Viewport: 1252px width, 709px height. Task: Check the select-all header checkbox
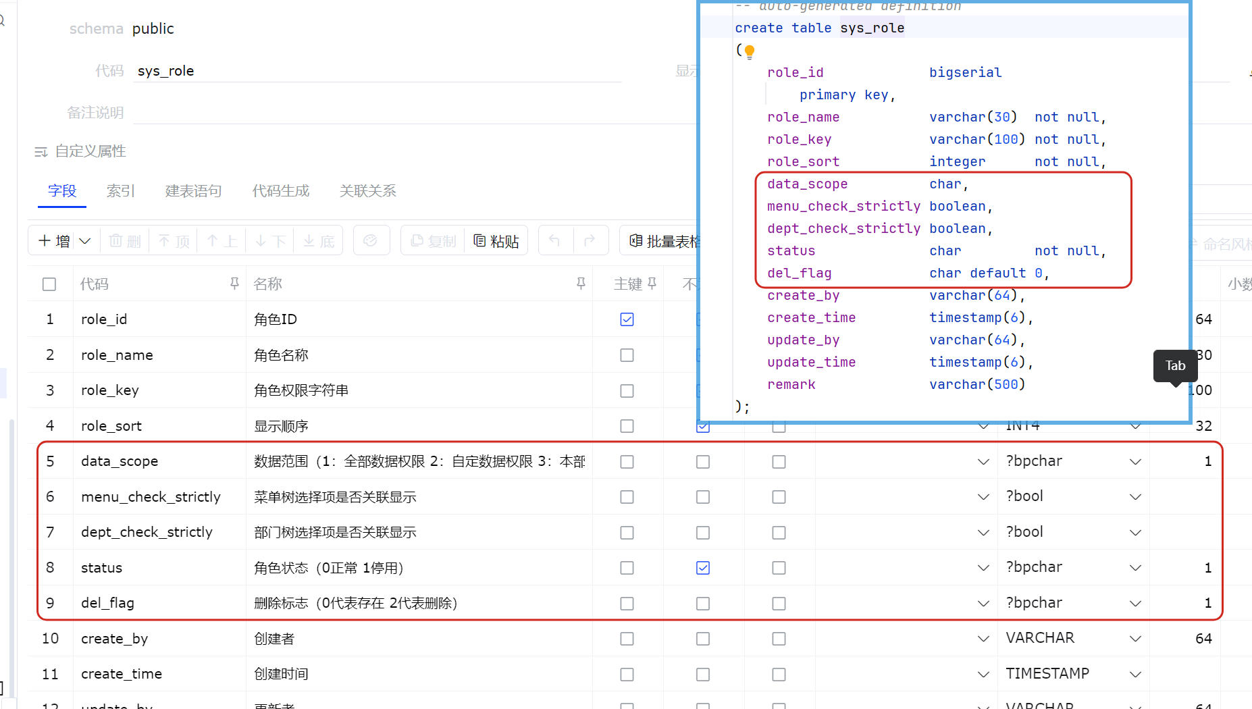(49, 284)
